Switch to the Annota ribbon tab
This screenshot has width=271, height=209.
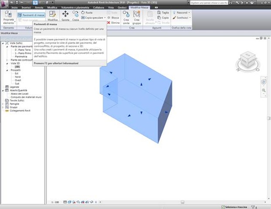tap(39, 7)
